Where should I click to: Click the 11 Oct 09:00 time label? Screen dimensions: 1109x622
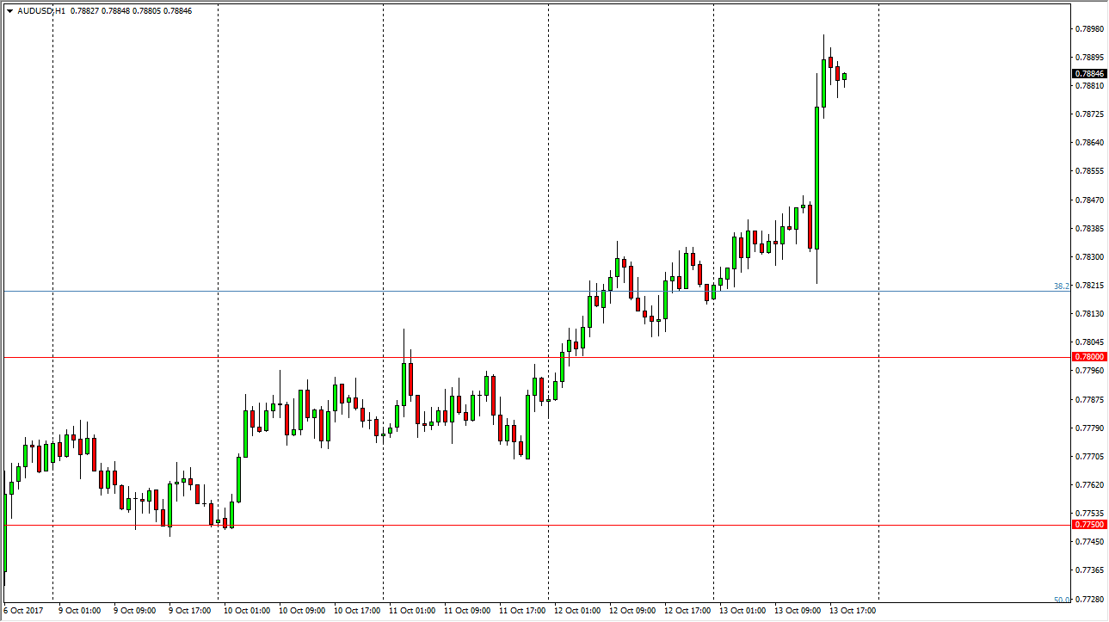coord(467,612)
